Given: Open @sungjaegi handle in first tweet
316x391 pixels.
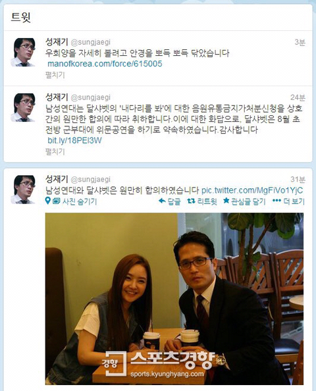Looking at the screenshot, I should [x=91, y=42].
